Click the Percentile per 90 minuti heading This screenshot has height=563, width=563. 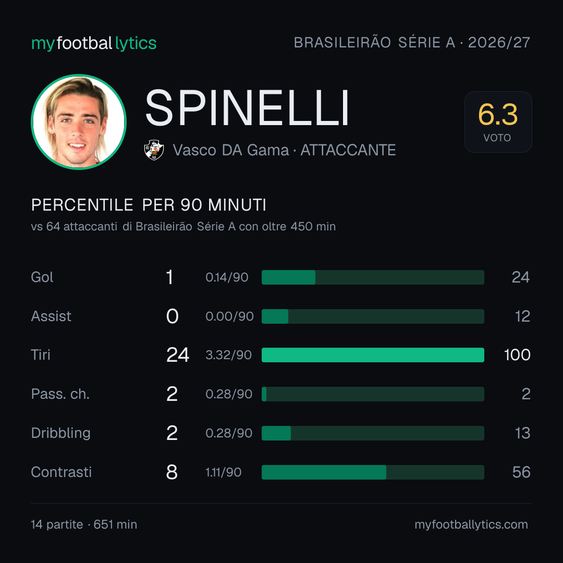coord(149,205)
